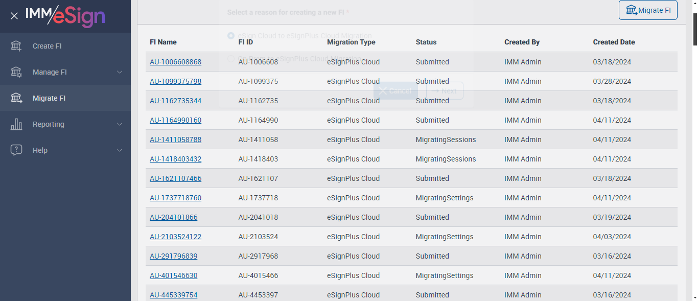Open FI link AU-1162735344
Screen dimensions: 698x301
[175, 101]
